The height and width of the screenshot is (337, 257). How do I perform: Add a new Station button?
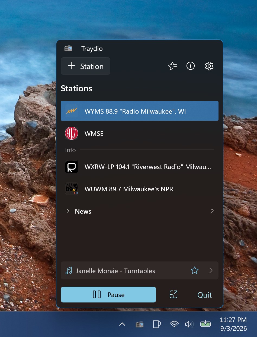85,66
